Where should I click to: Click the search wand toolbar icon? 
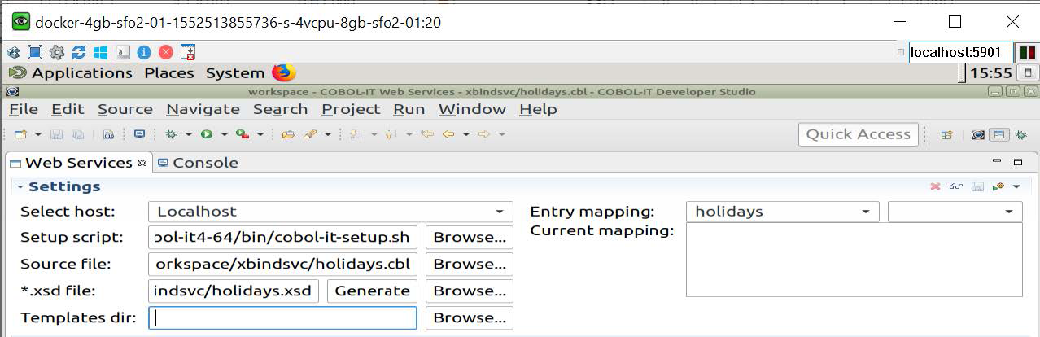(310, 134)
